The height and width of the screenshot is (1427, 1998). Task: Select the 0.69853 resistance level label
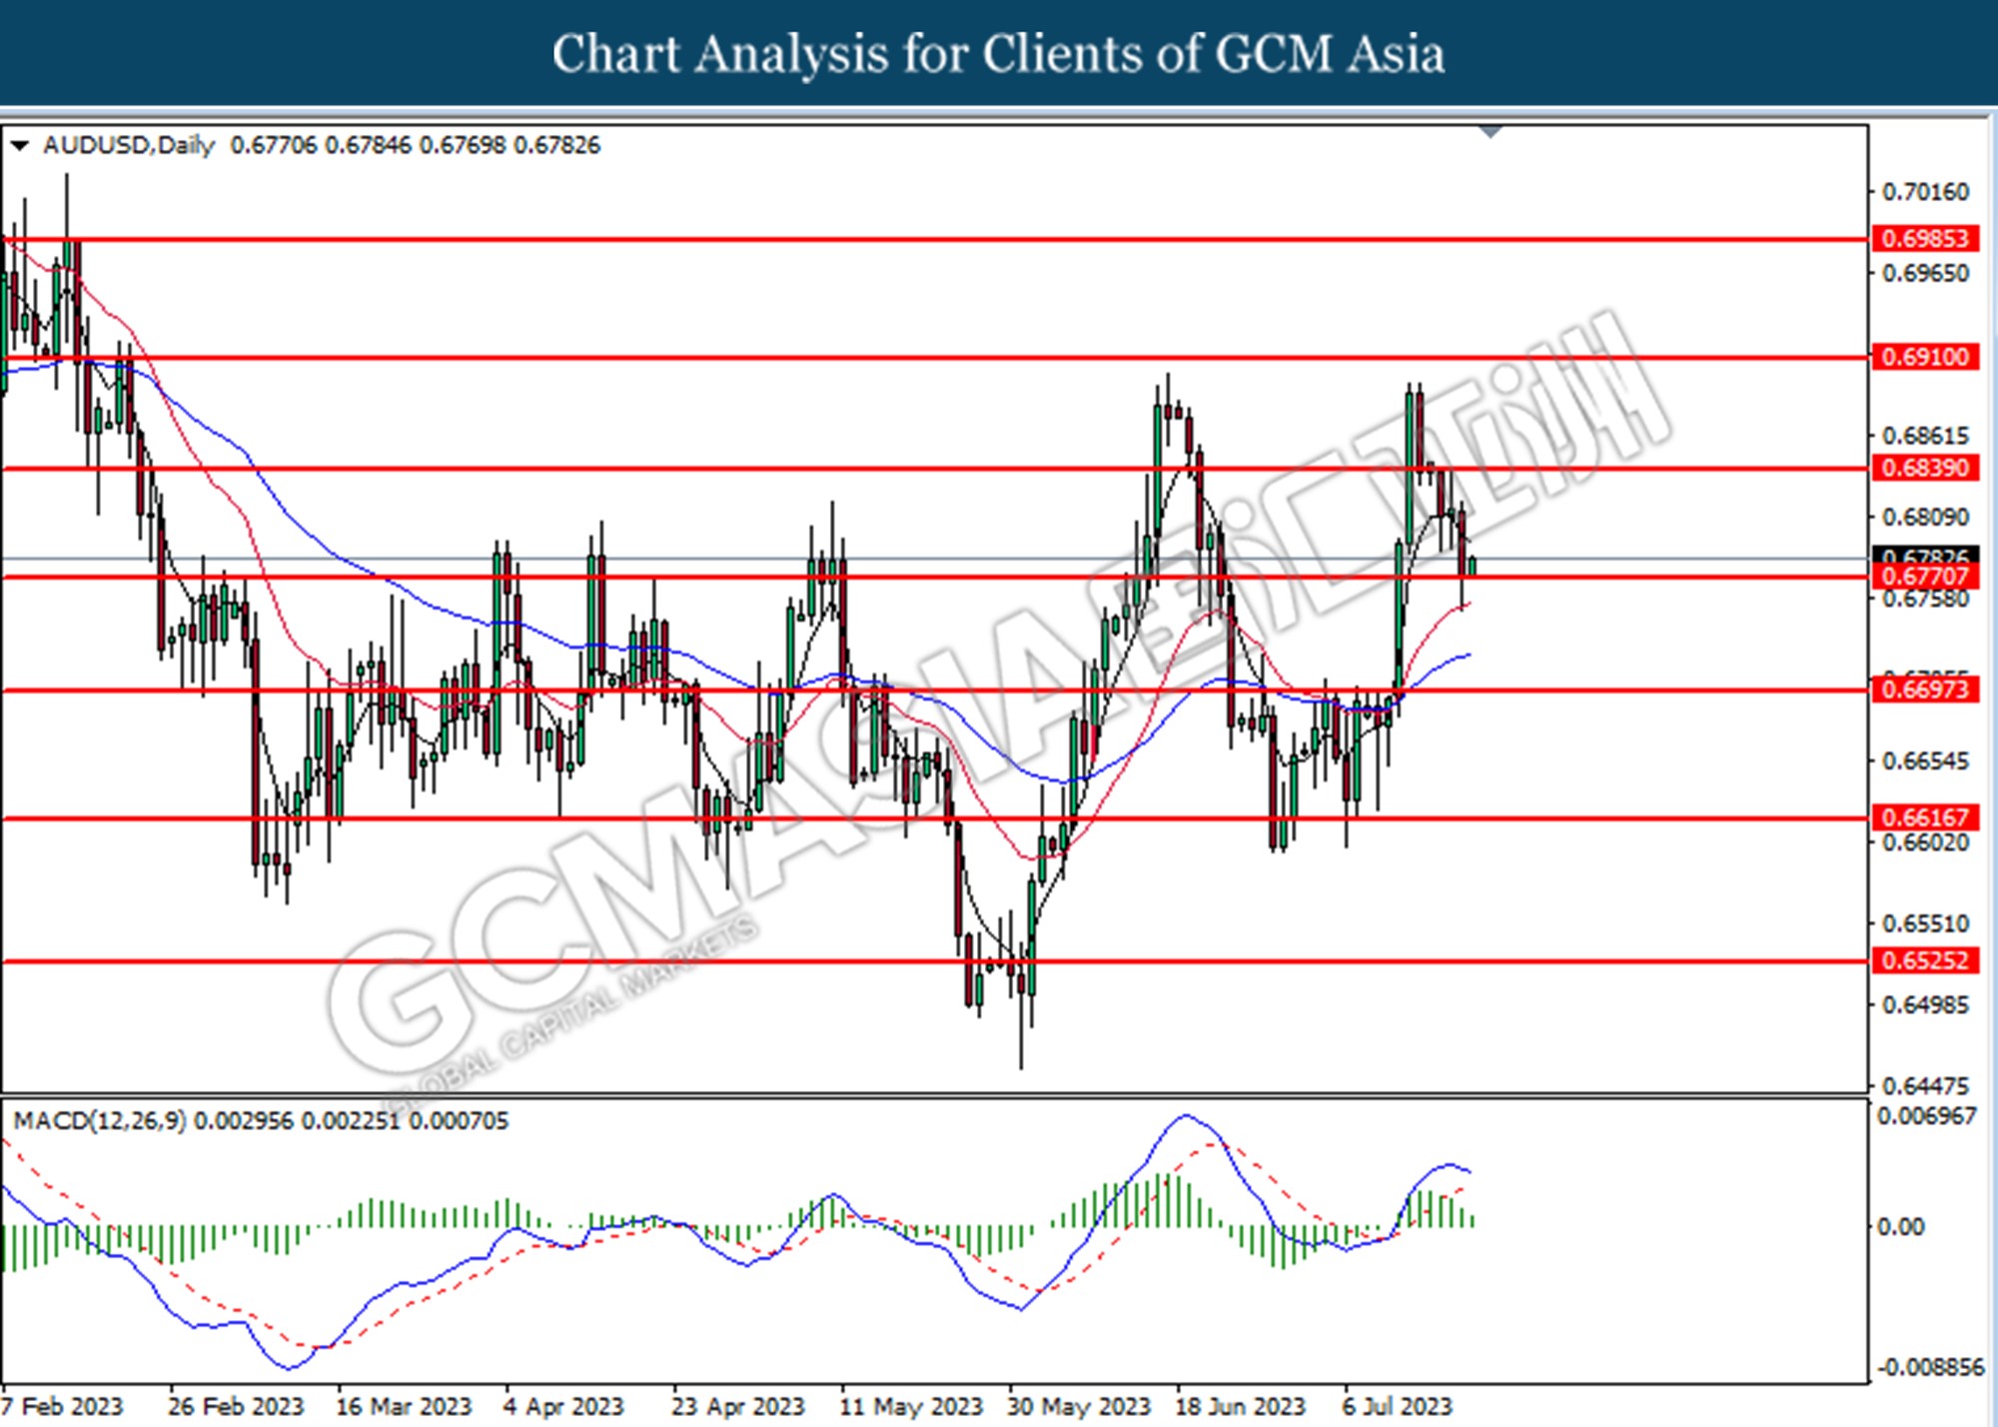[x=1924, y=239]
